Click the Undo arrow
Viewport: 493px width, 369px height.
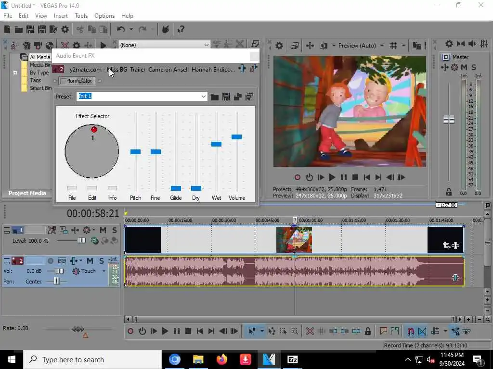tap(121, 29)
